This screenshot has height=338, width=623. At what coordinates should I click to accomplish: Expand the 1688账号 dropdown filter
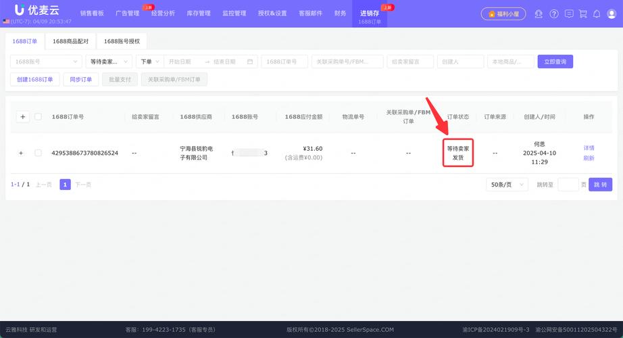click(45, 62)
